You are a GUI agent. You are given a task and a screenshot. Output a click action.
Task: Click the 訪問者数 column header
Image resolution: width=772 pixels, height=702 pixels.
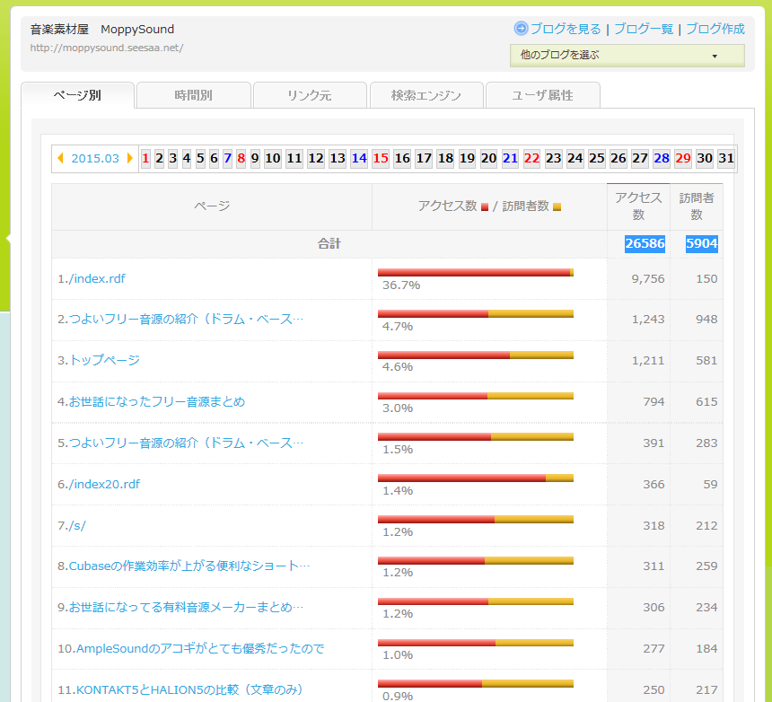(x=697, y=206)
